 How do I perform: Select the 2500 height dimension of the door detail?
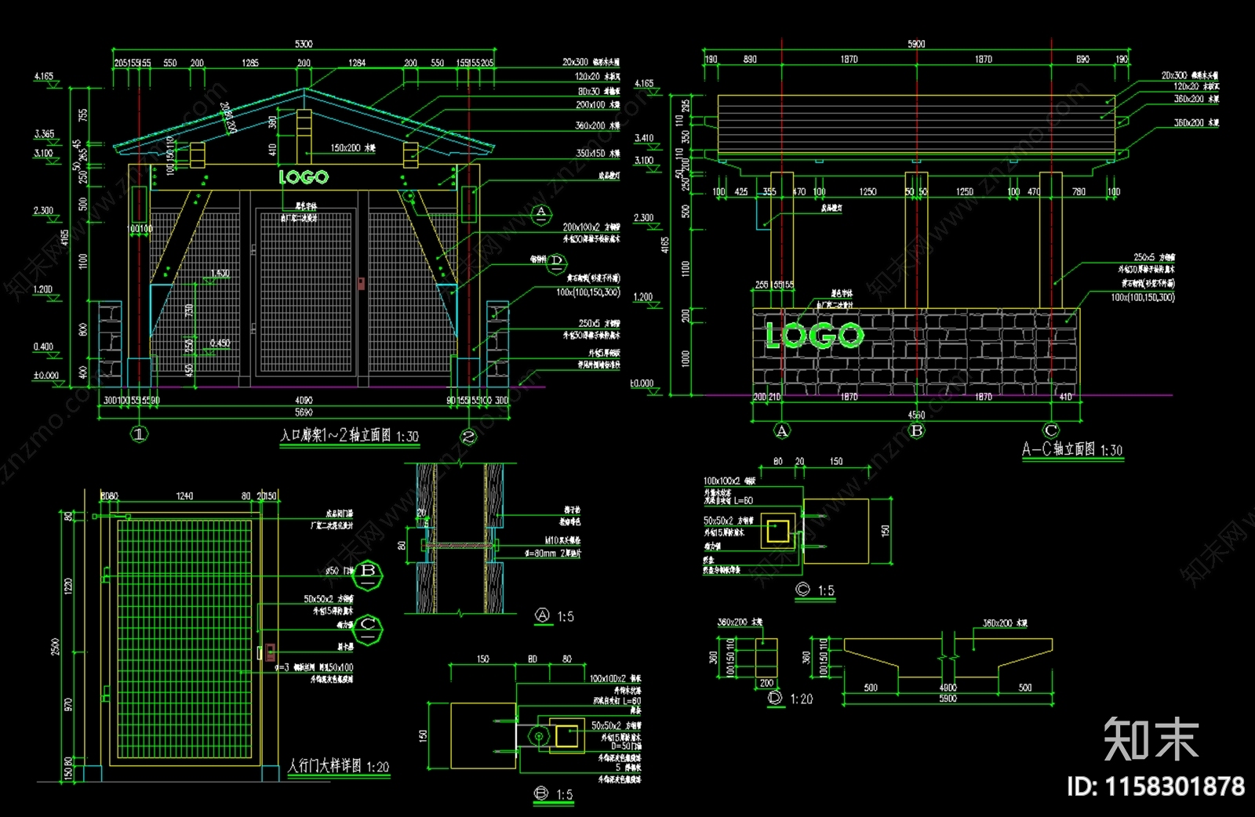pyautogui.click(x=55, y=647)
